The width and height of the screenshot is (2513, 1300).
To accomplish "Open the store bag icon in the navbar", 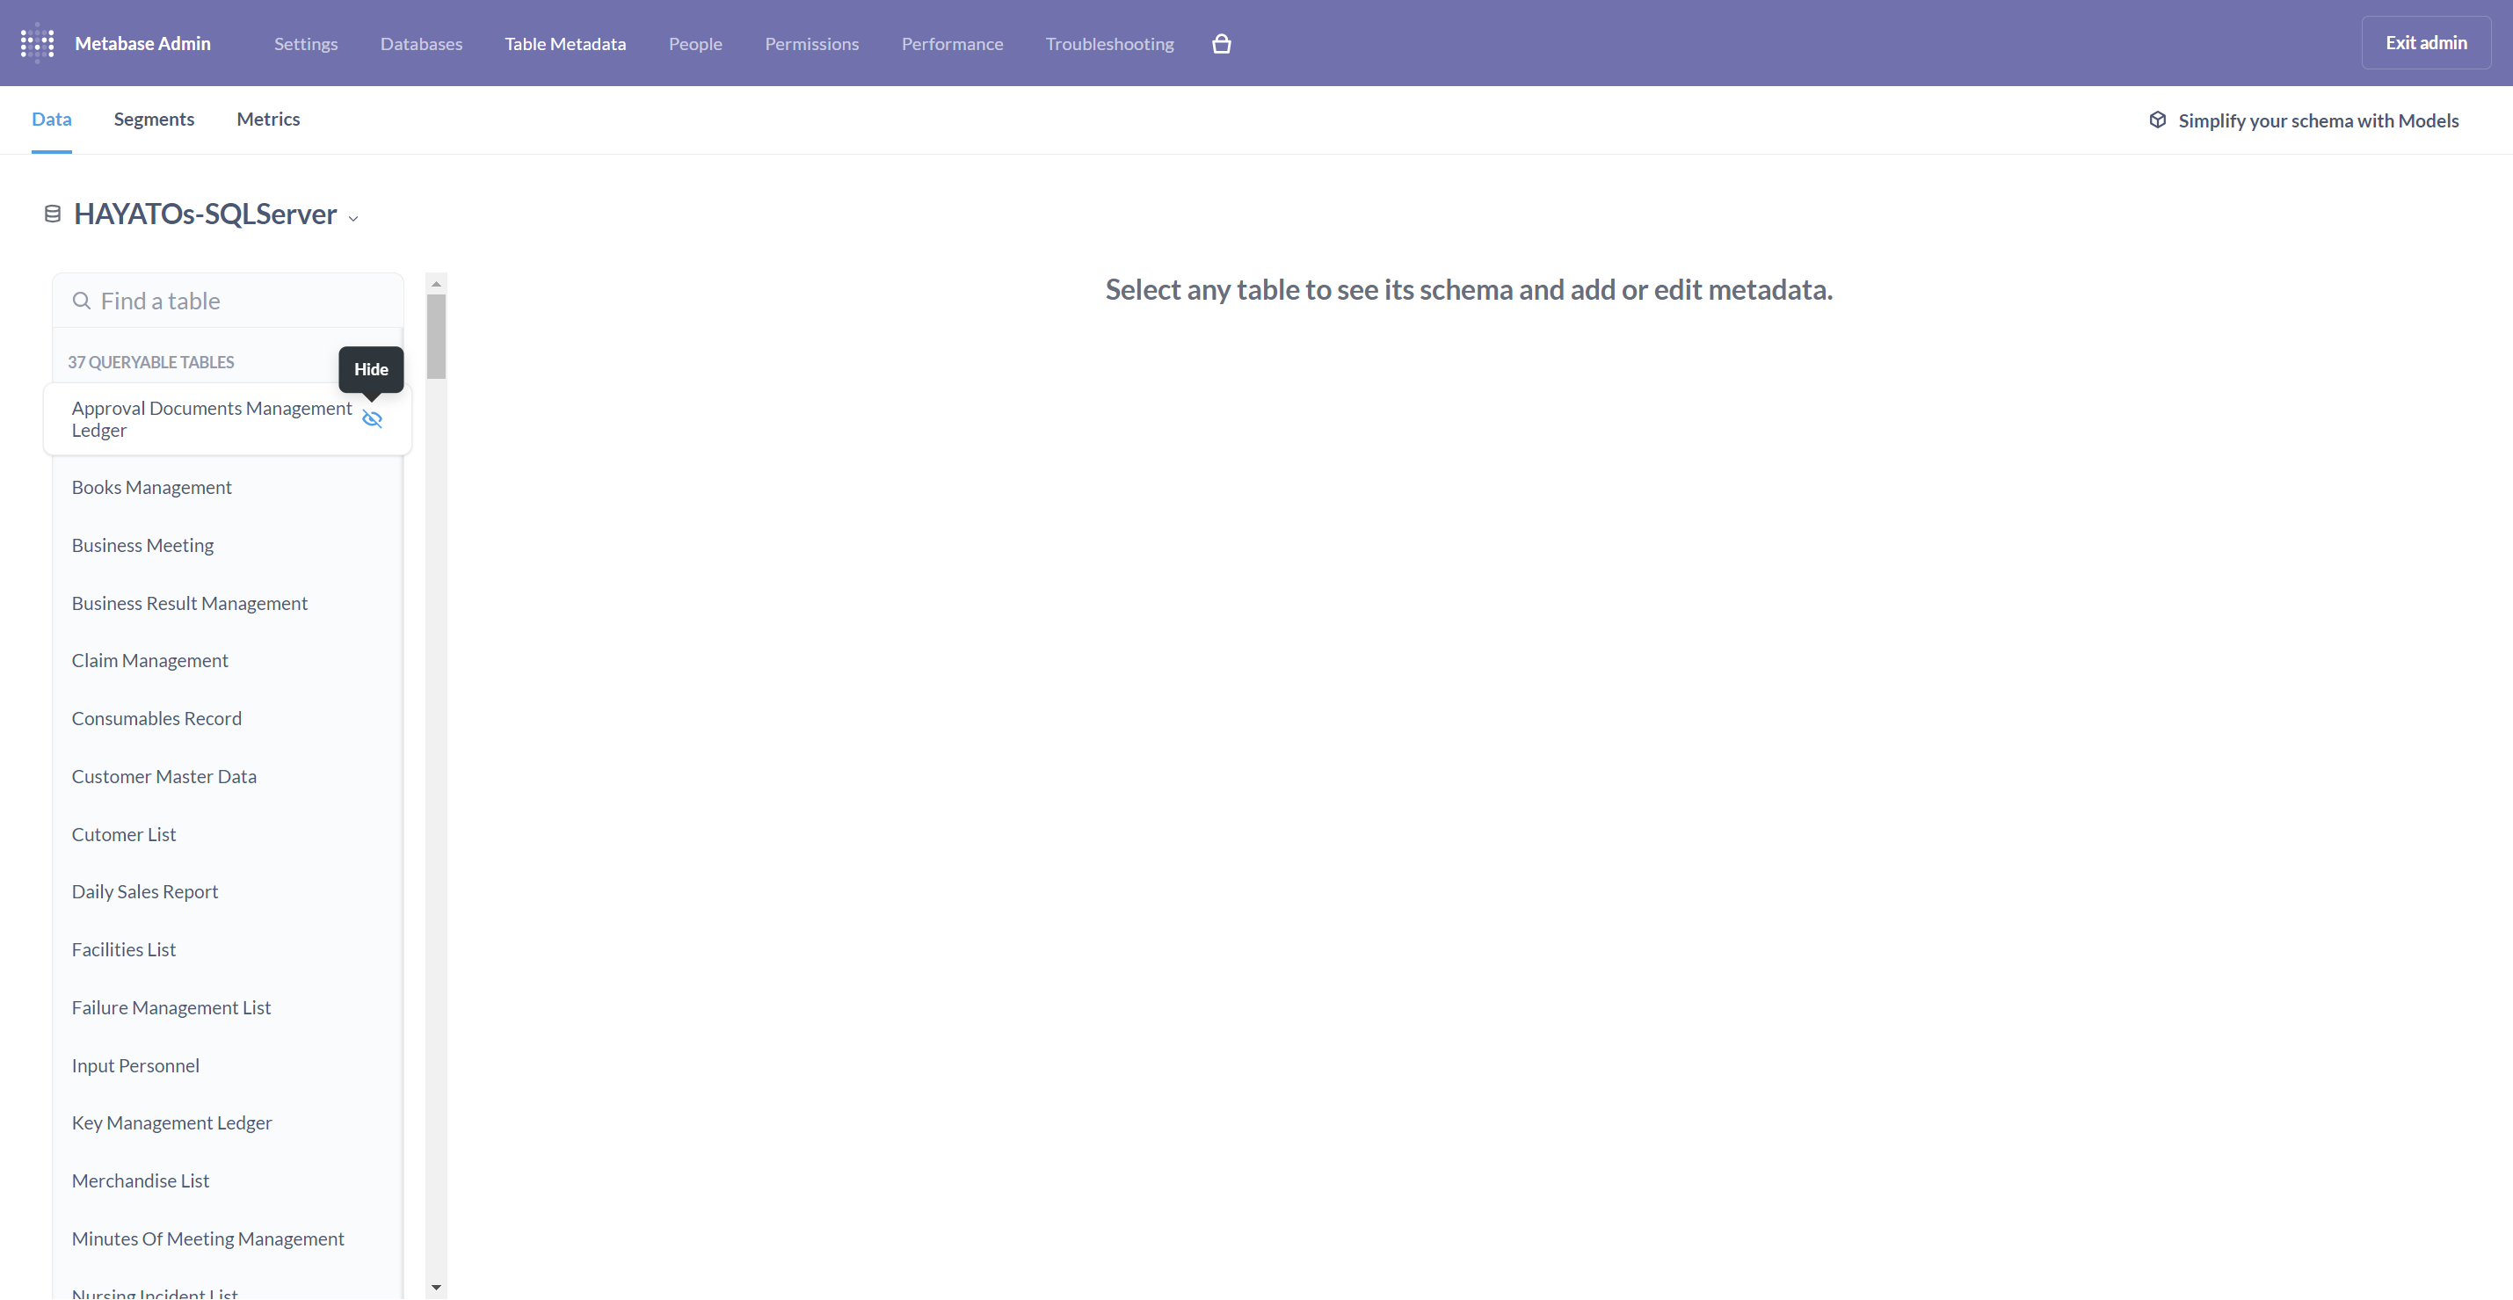I will (x=1222, y=44).
